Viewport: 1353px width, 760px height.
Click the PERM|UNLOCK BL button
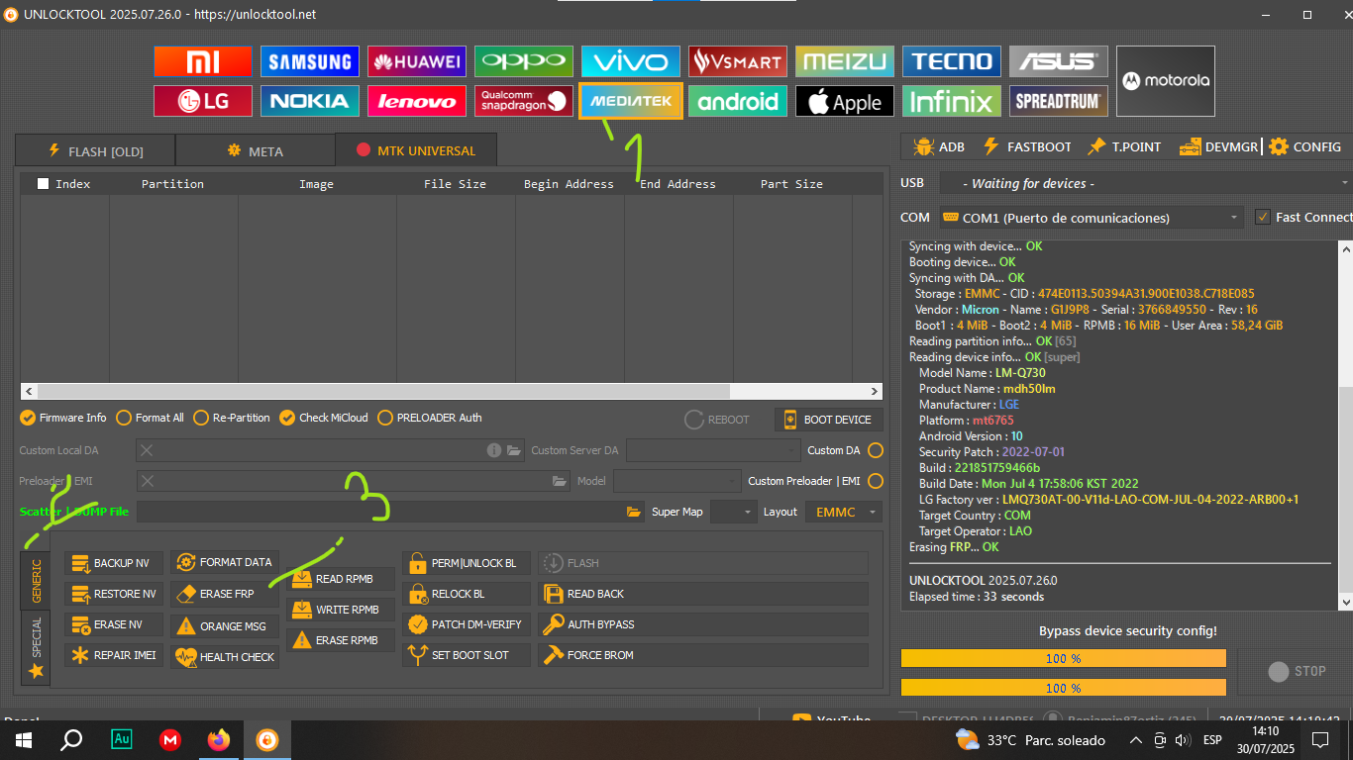467,563
